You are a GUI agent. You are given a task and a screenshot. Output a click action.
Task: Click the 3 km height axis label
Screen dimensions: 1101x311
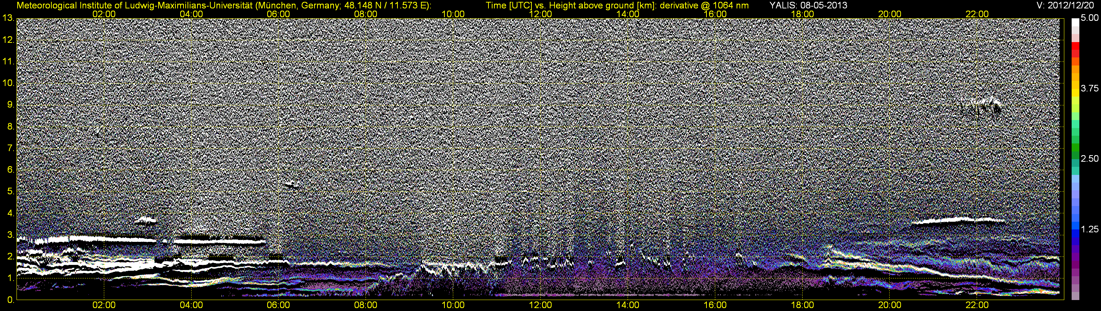click(10, 235)
